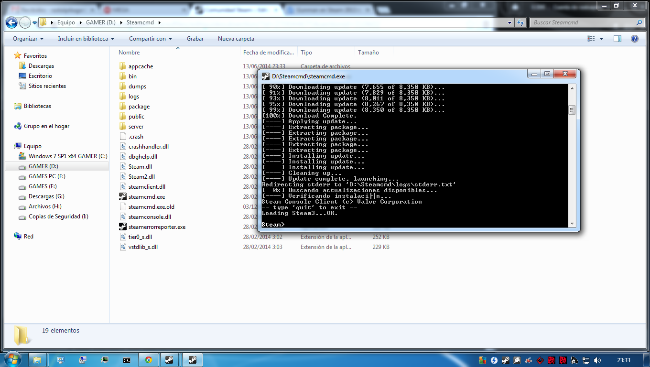This screenshot has width=650, height=367.
Task: Create a folder with Nueva carpeta
Action: (x=236, y=39)
